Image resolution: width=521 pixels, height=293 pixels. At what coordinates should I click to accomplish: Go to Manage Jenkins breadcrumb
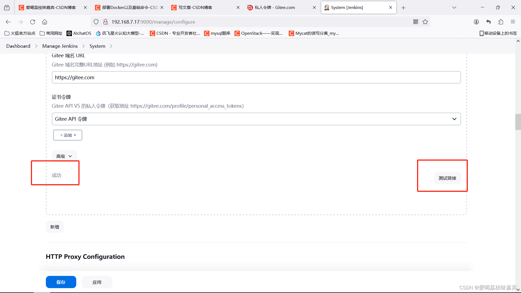[x=60, y=46]
